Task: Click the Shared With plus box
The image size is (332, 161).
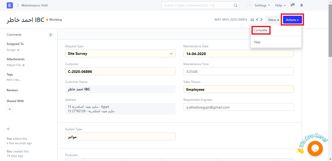Action: click(x=10, y=109)
